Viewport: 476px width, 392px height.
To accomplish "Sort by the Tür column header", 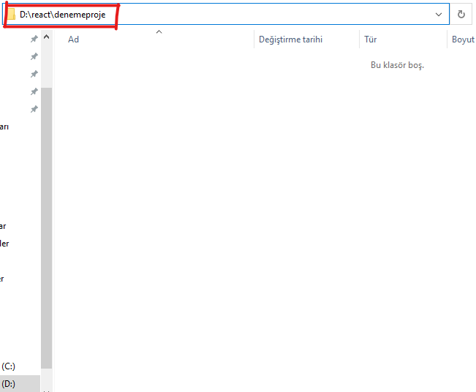I will 371,39.
